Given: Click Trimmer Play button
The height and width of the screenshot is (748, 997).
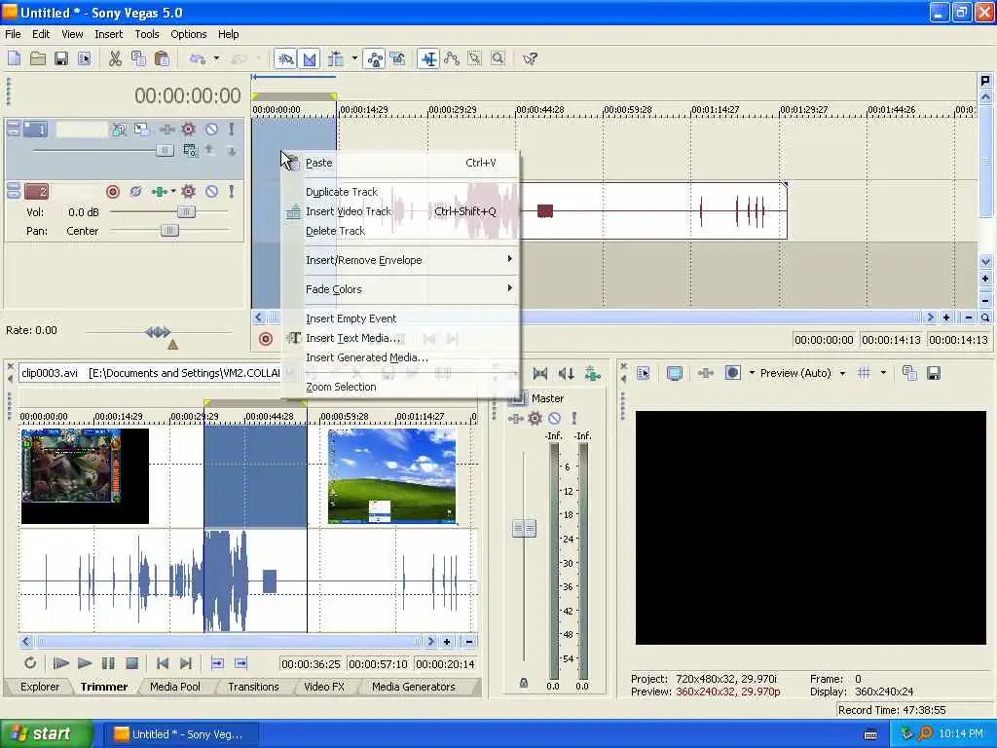Looking at the screenshot, I should (x=85, y=663).
